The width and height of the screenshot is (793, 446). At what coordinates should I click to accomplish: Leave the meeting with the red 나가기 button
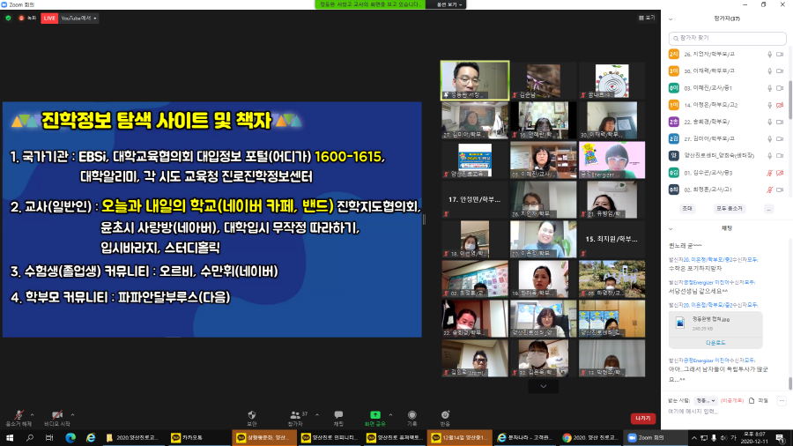[643, 418]
